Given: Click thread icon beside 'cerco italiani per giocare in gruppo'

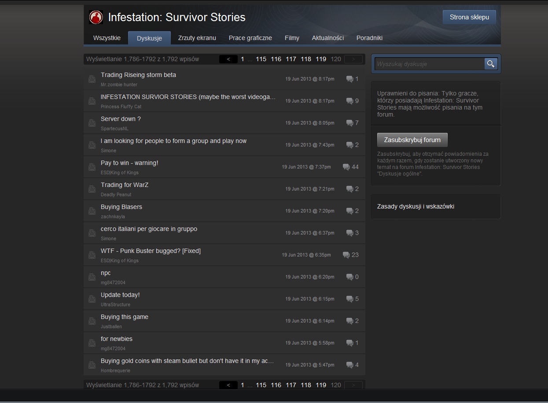Looking at the screenshot, I should pos(92,233).
